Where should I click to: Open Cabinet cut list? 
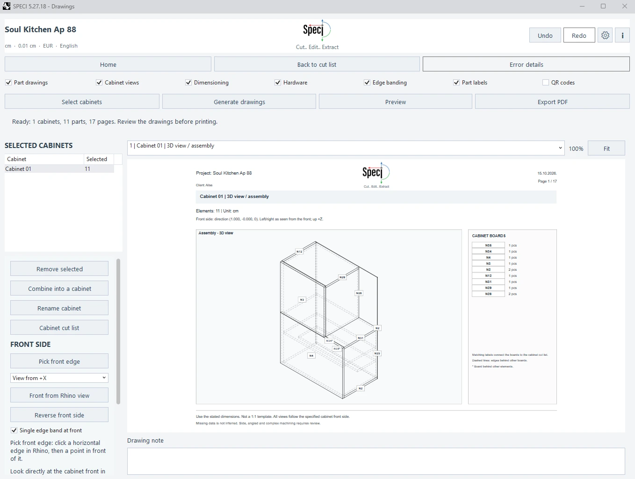coord(59,328)
